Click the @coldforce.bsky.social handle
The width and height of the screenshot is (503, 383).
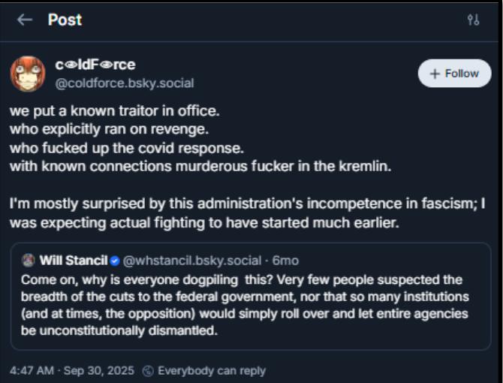pyautogui.click(x=125, y=83)
